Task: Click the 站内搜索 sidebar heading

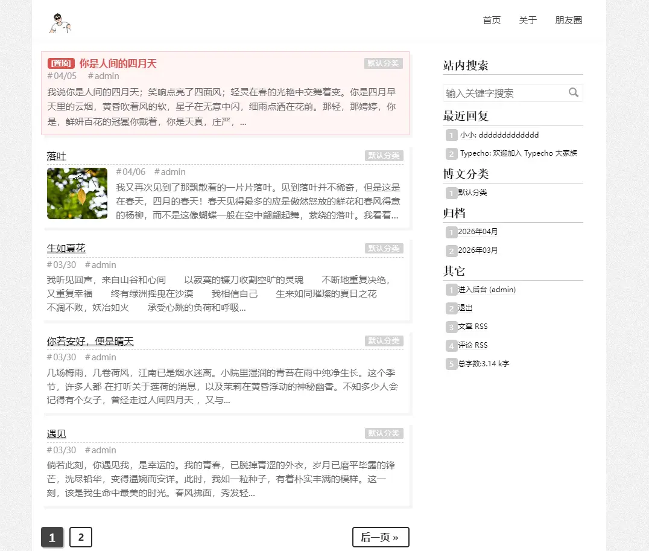Action: (466, 65)
